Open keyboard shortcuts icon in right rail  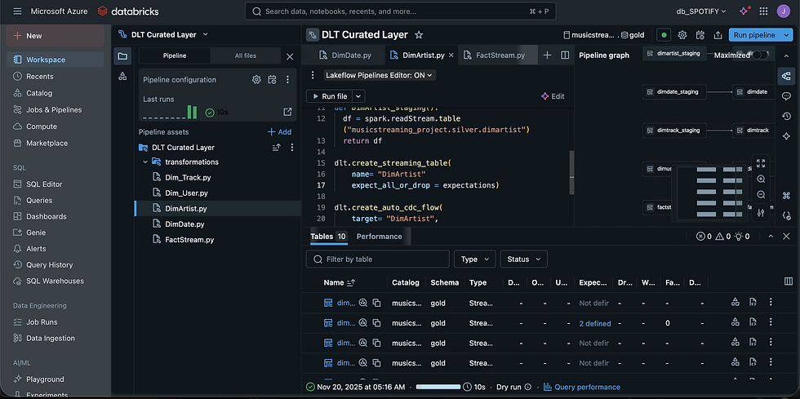click(x=786, y=195)
